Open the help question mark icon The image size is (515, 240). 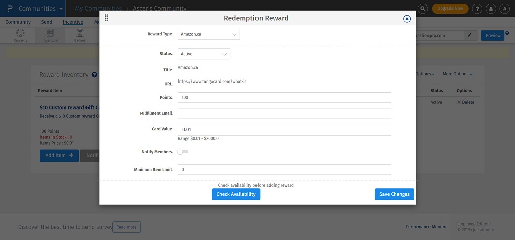pyautogui.click(x=477, y=9)
